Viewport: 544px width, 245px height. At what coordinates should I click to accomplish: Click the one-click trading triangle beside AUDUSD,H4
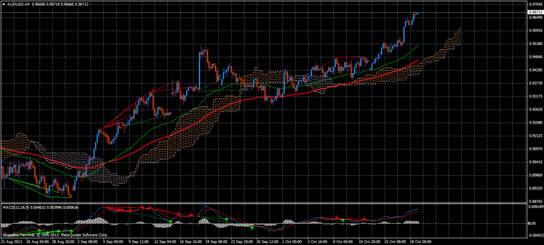pos(3,4)
